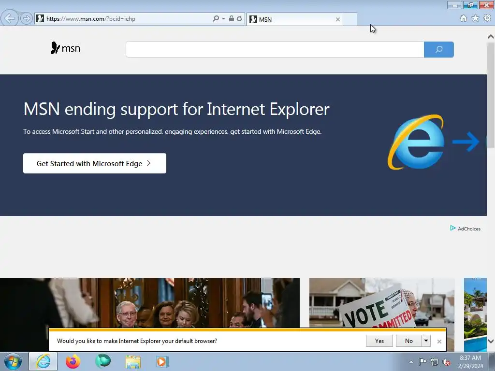
Task: Close the MSN tab
Action: (338, 19)
